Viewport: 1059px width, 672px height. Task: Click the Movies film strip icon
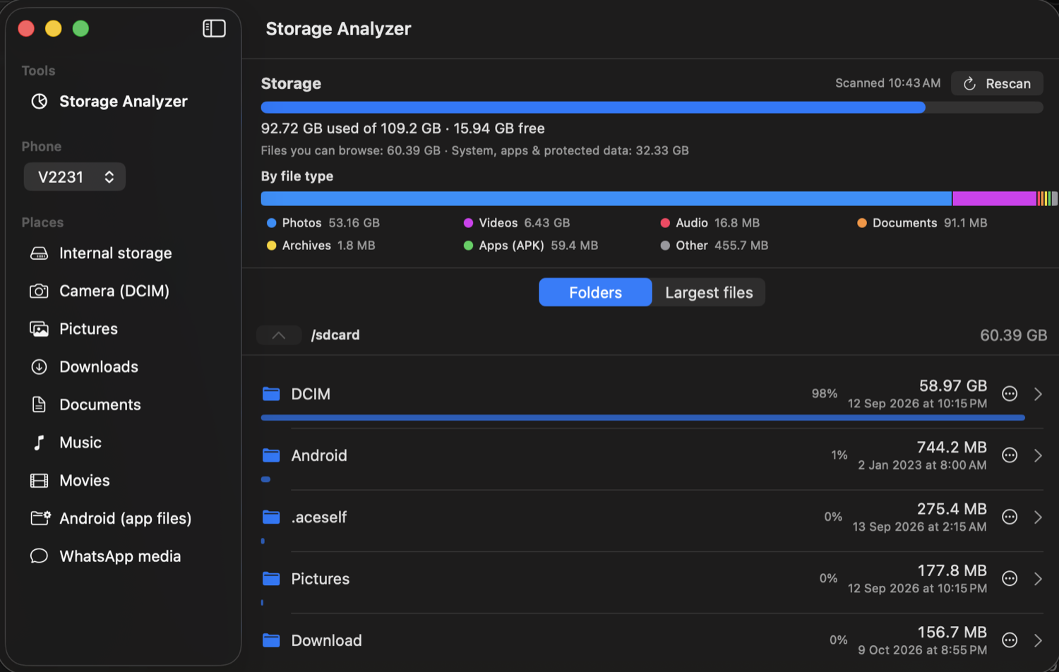(40, 481)
